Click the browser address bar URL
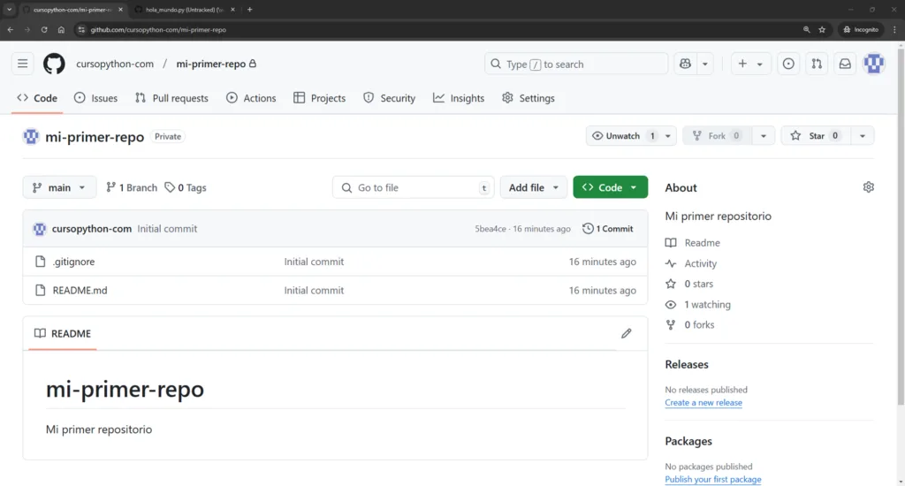The height and width of the screenshot is (486, 905). (x=158, y=29)
